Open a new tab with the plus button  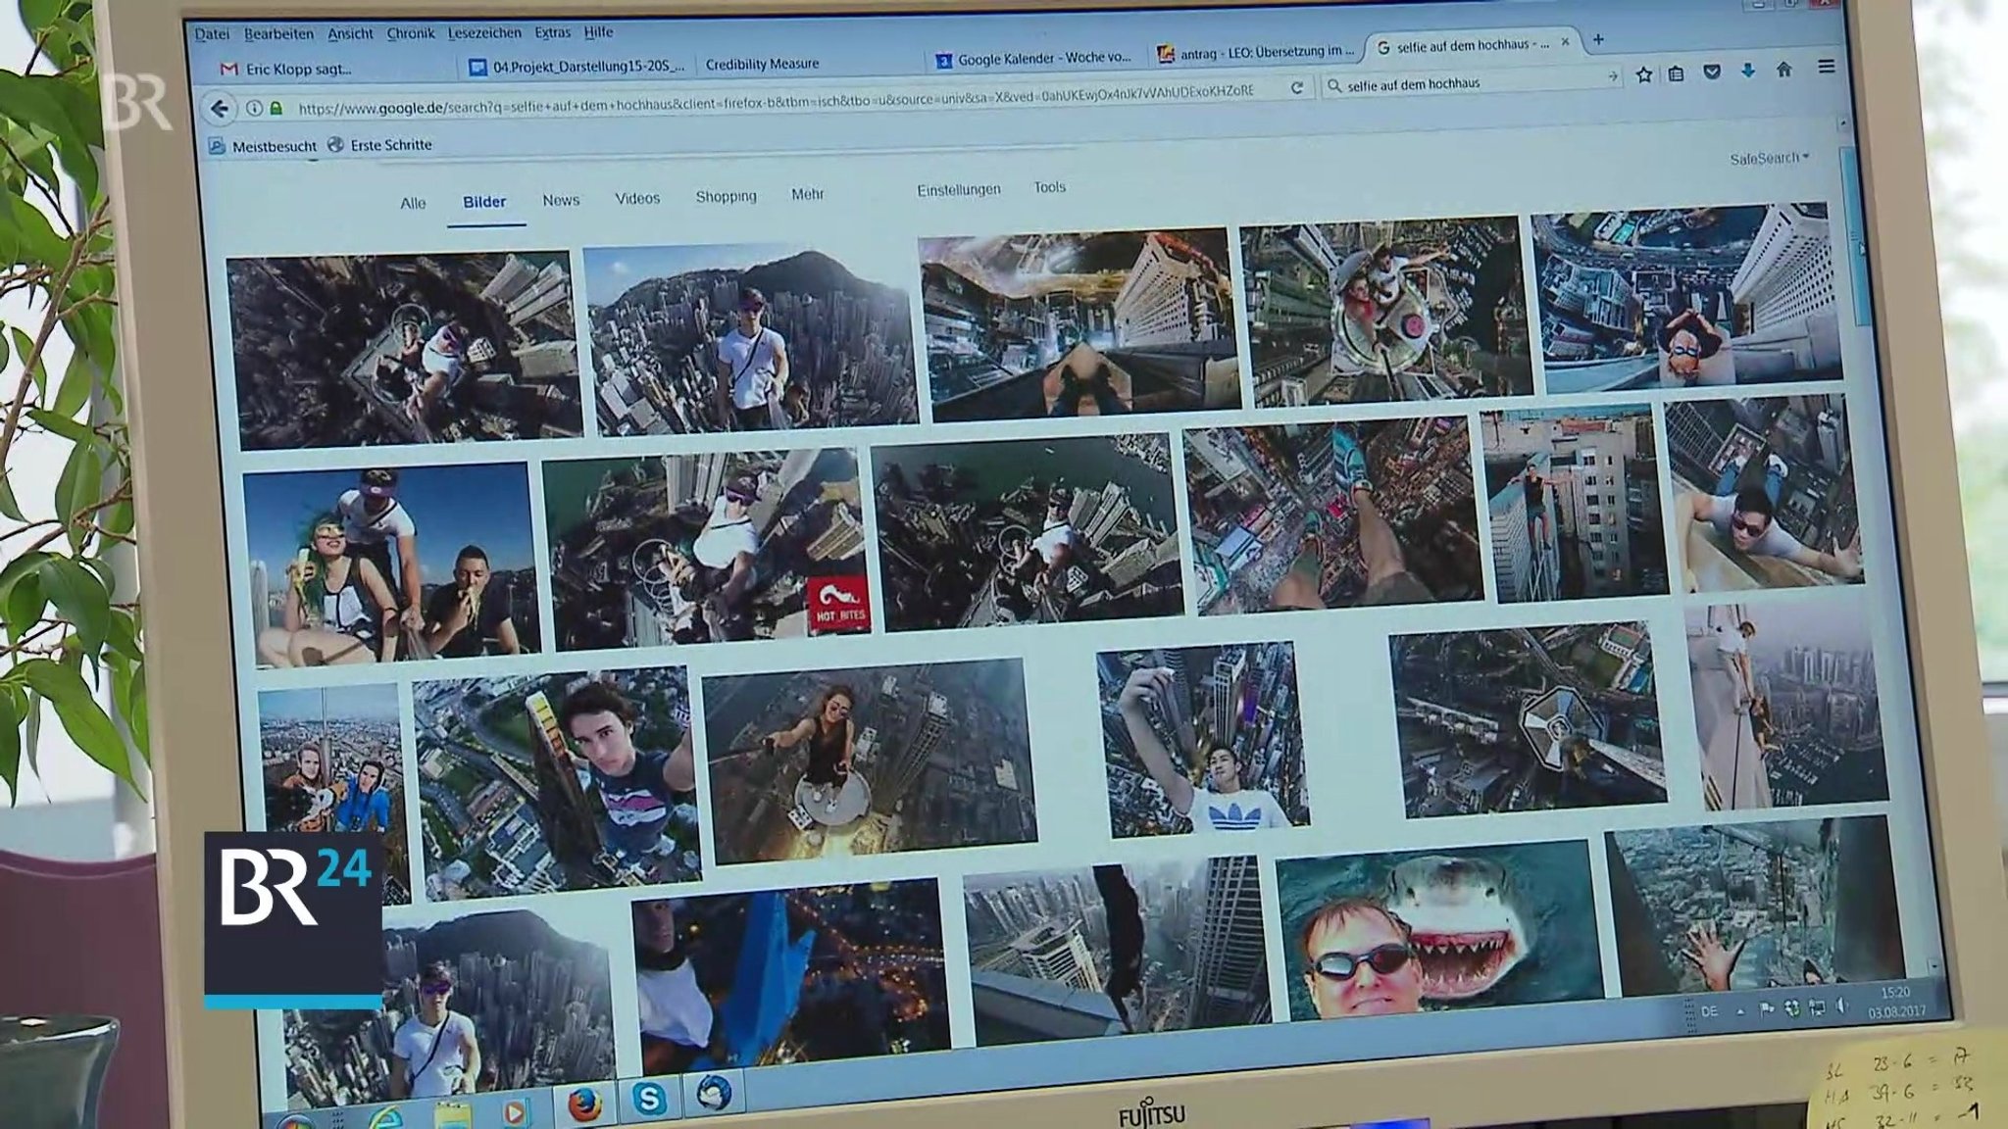pos(1598,39)
